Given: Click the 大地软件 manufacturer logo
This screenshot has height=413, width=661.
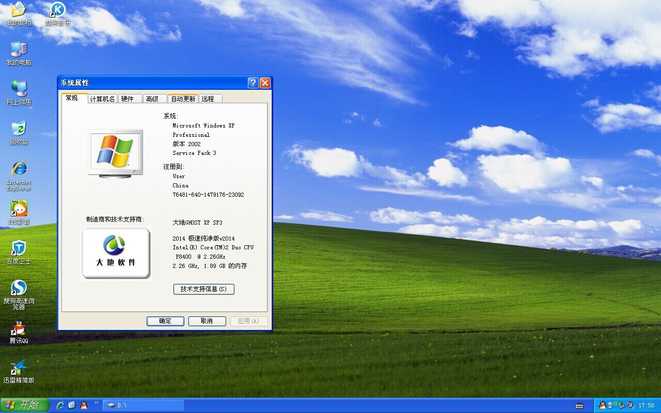Looking at the screenshot, I should click(116, 254).
